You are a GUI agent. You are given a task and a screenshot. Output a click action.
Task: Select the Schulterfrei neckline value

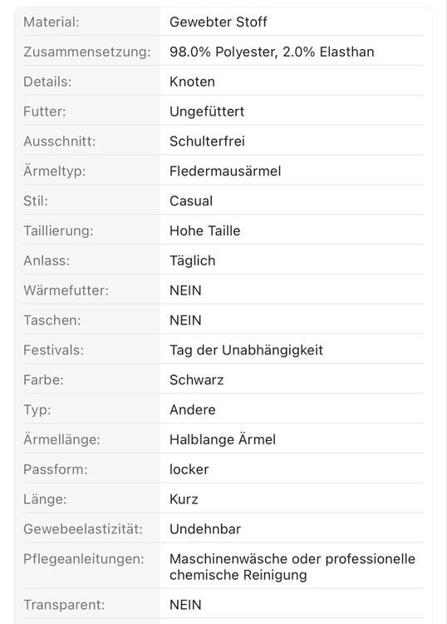click(207, 141)
